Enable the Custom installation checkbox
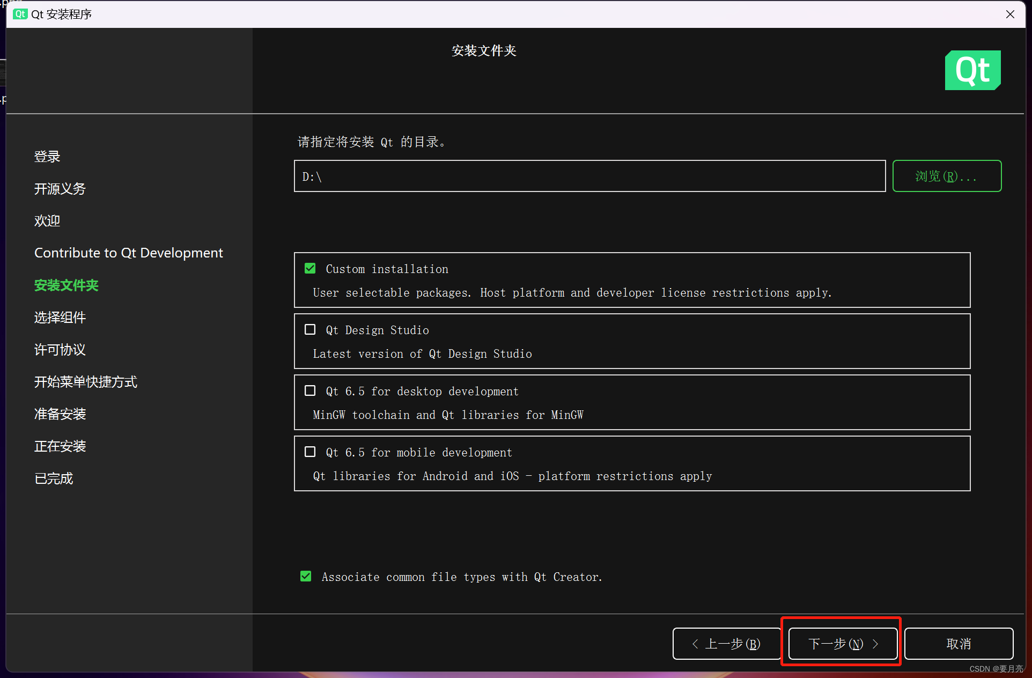Image resolution: width=1032 pixels, height=678 pixels. click(x=310, y=268)
